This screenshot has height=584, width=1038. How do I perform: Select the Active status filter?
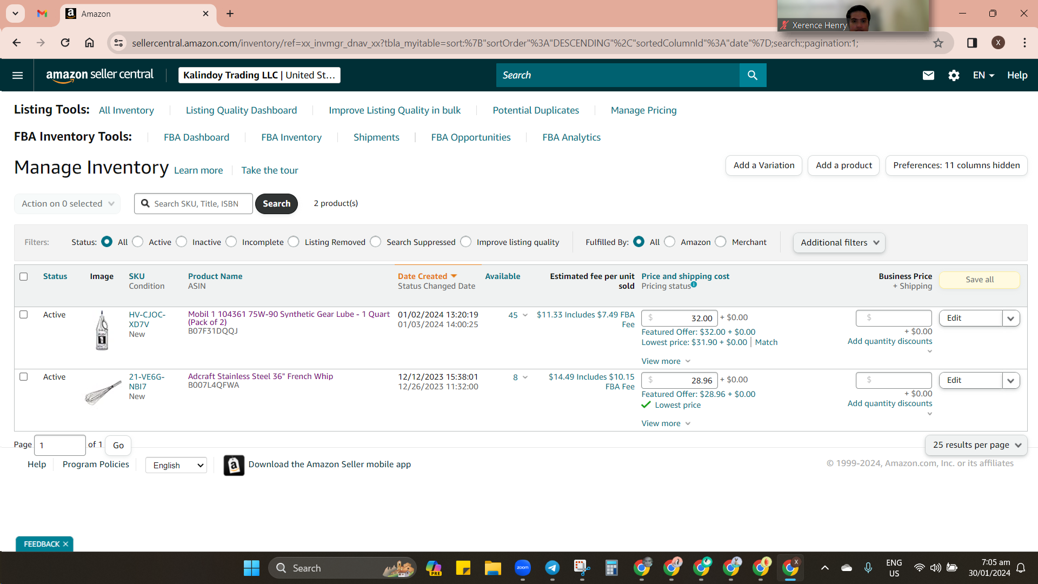click(x=138, y=242)
